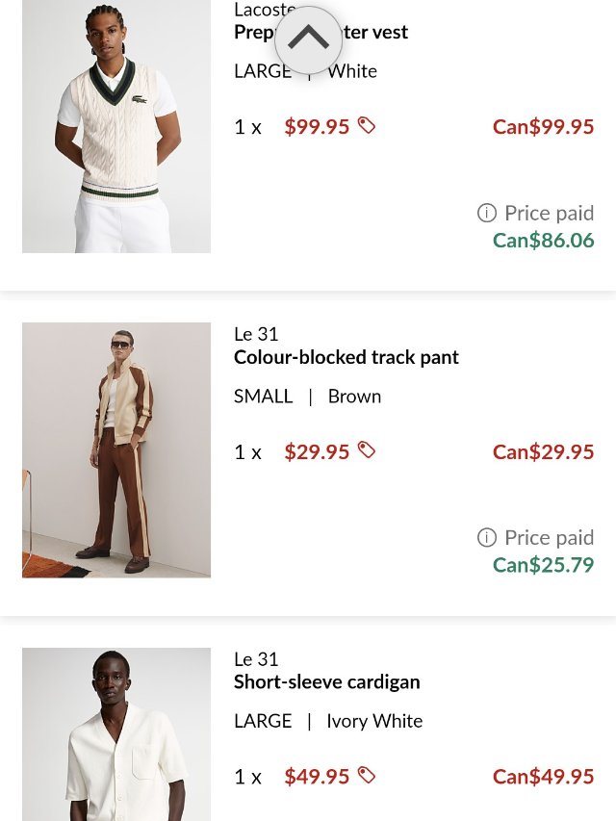Click the Le 31 brand above cardigan
Image resolution: width=616 pixels, height=821 pixels.
pos(256,658)
